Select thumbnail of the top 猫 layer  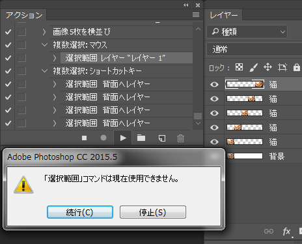245,84
